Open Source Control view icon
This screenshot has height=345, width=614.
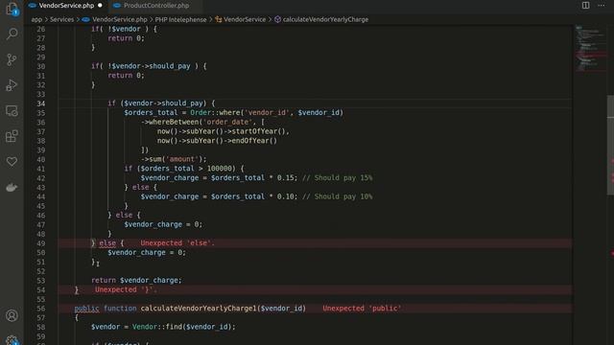12,59
